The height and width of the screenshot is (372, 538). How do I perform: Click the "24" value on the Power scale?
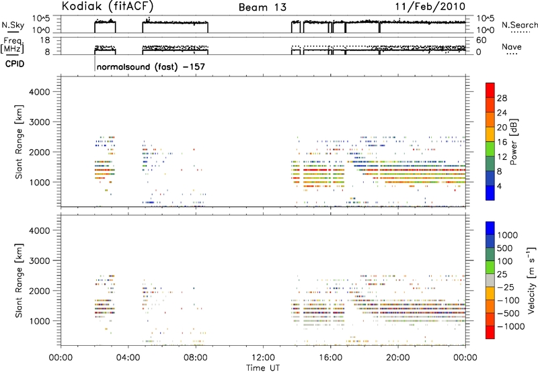(x=502, y=113)
